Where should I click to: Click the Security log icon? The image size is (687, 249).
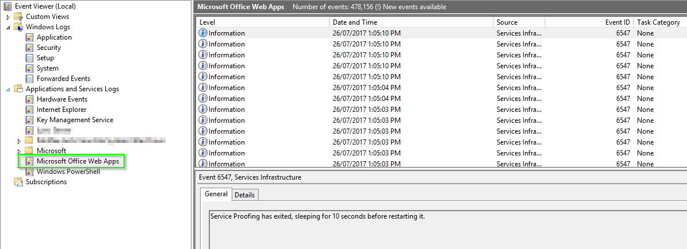[x=29, y=48]
